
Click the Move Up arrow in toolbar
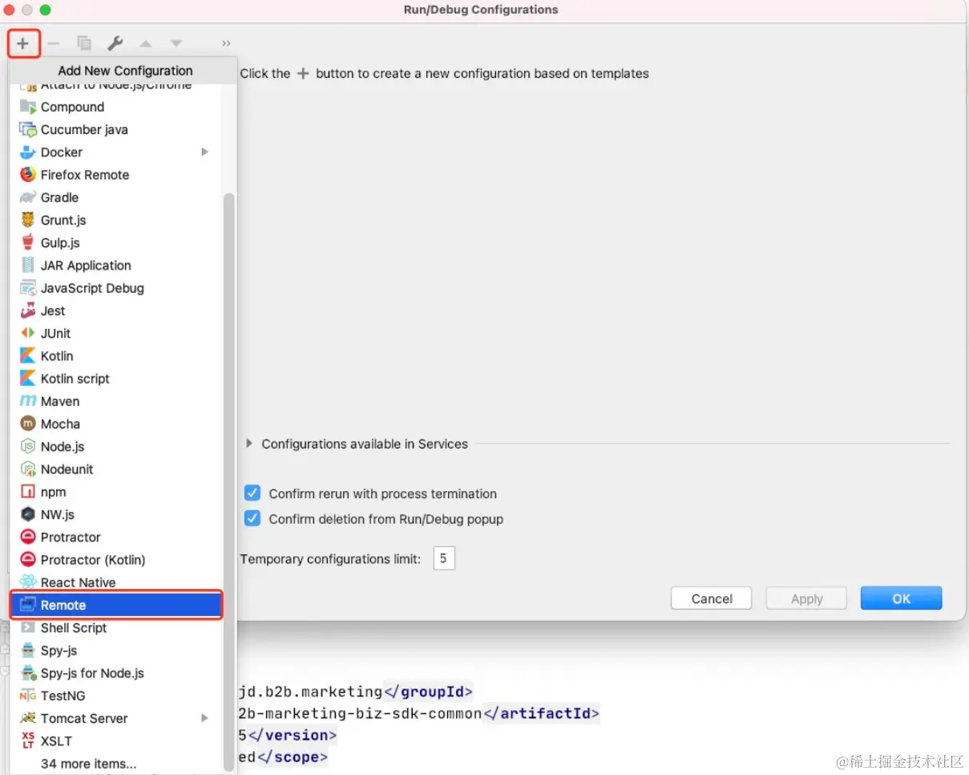(145, 43)
